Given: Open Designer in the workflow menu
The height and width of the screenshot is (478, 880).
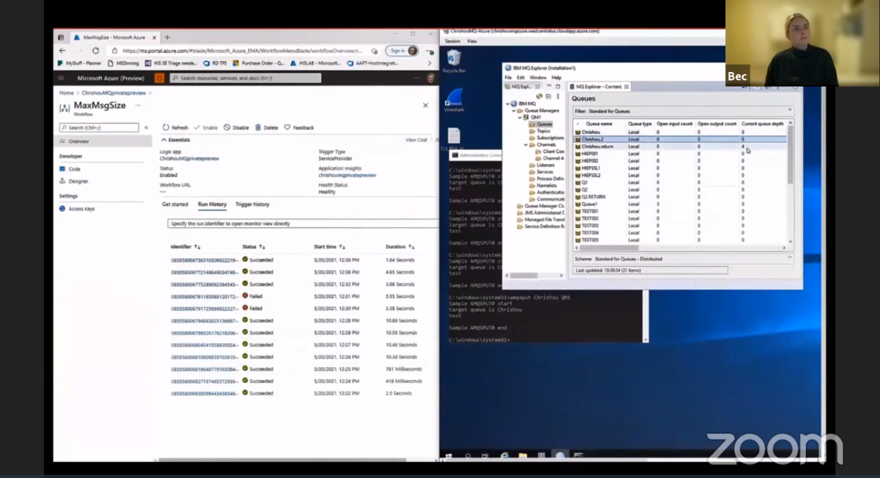Looking at the screenshot, I should pyautogui.click(x=79, y=181).
